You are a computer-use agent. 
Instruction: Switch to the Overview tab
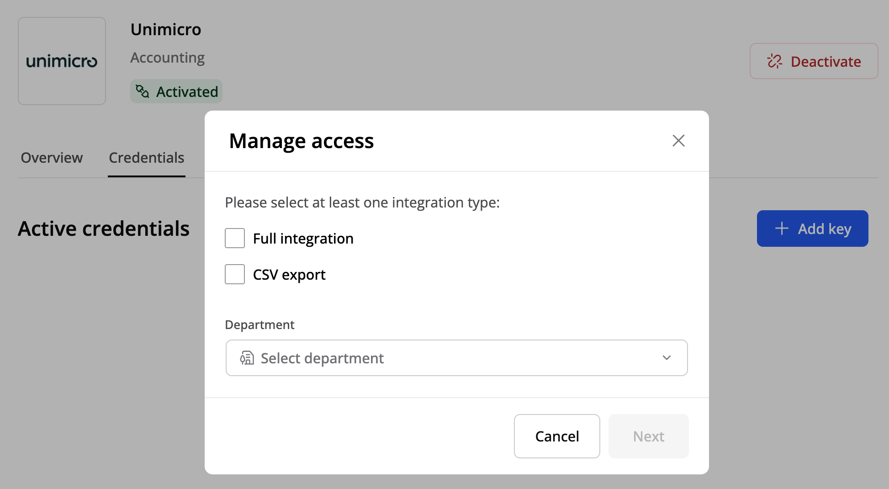(x=52, y=158)
